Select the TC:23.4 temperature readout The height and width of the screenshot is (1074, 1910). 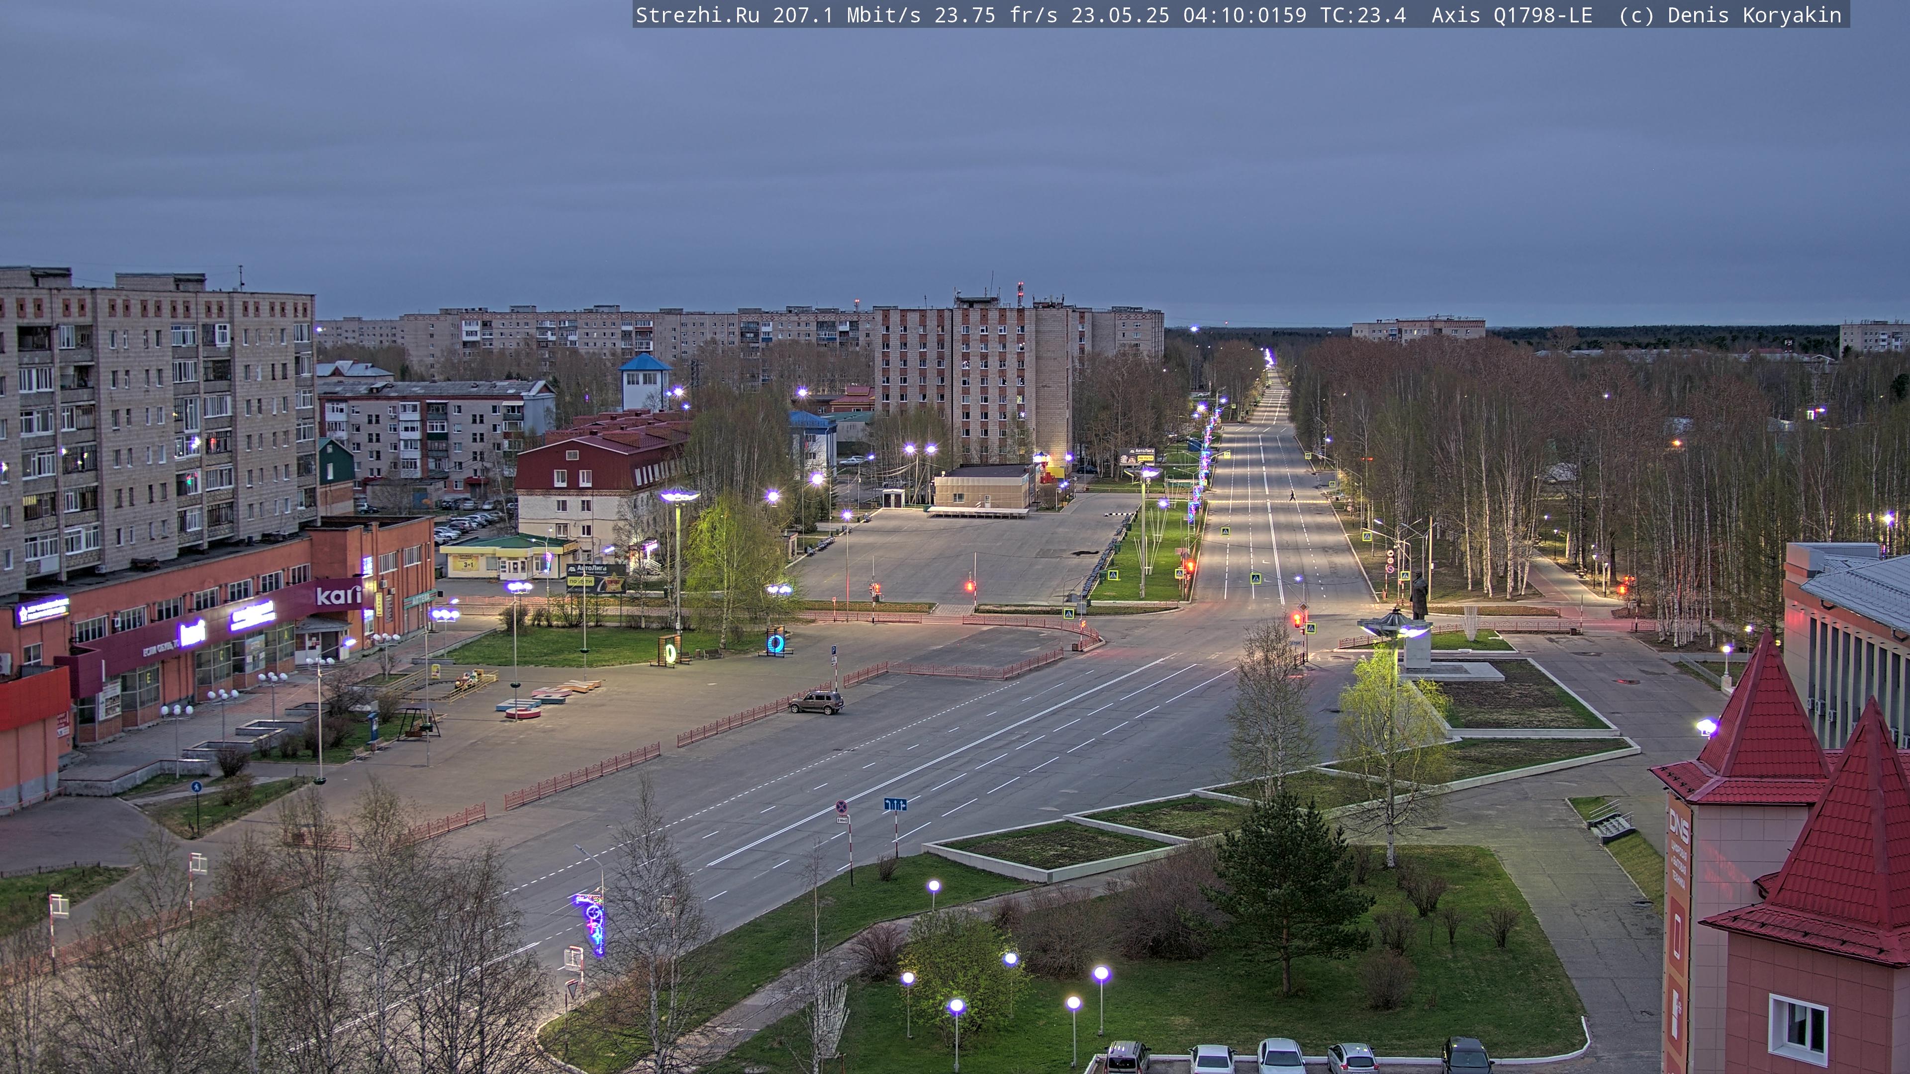click(x=1363, y=15)
